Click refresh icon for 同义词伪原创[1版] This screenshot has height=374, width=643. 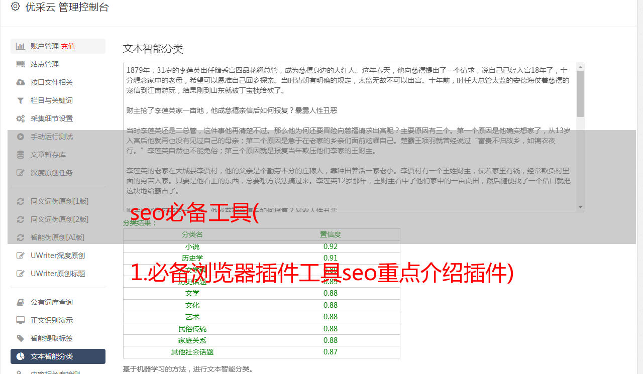point(21,201)
